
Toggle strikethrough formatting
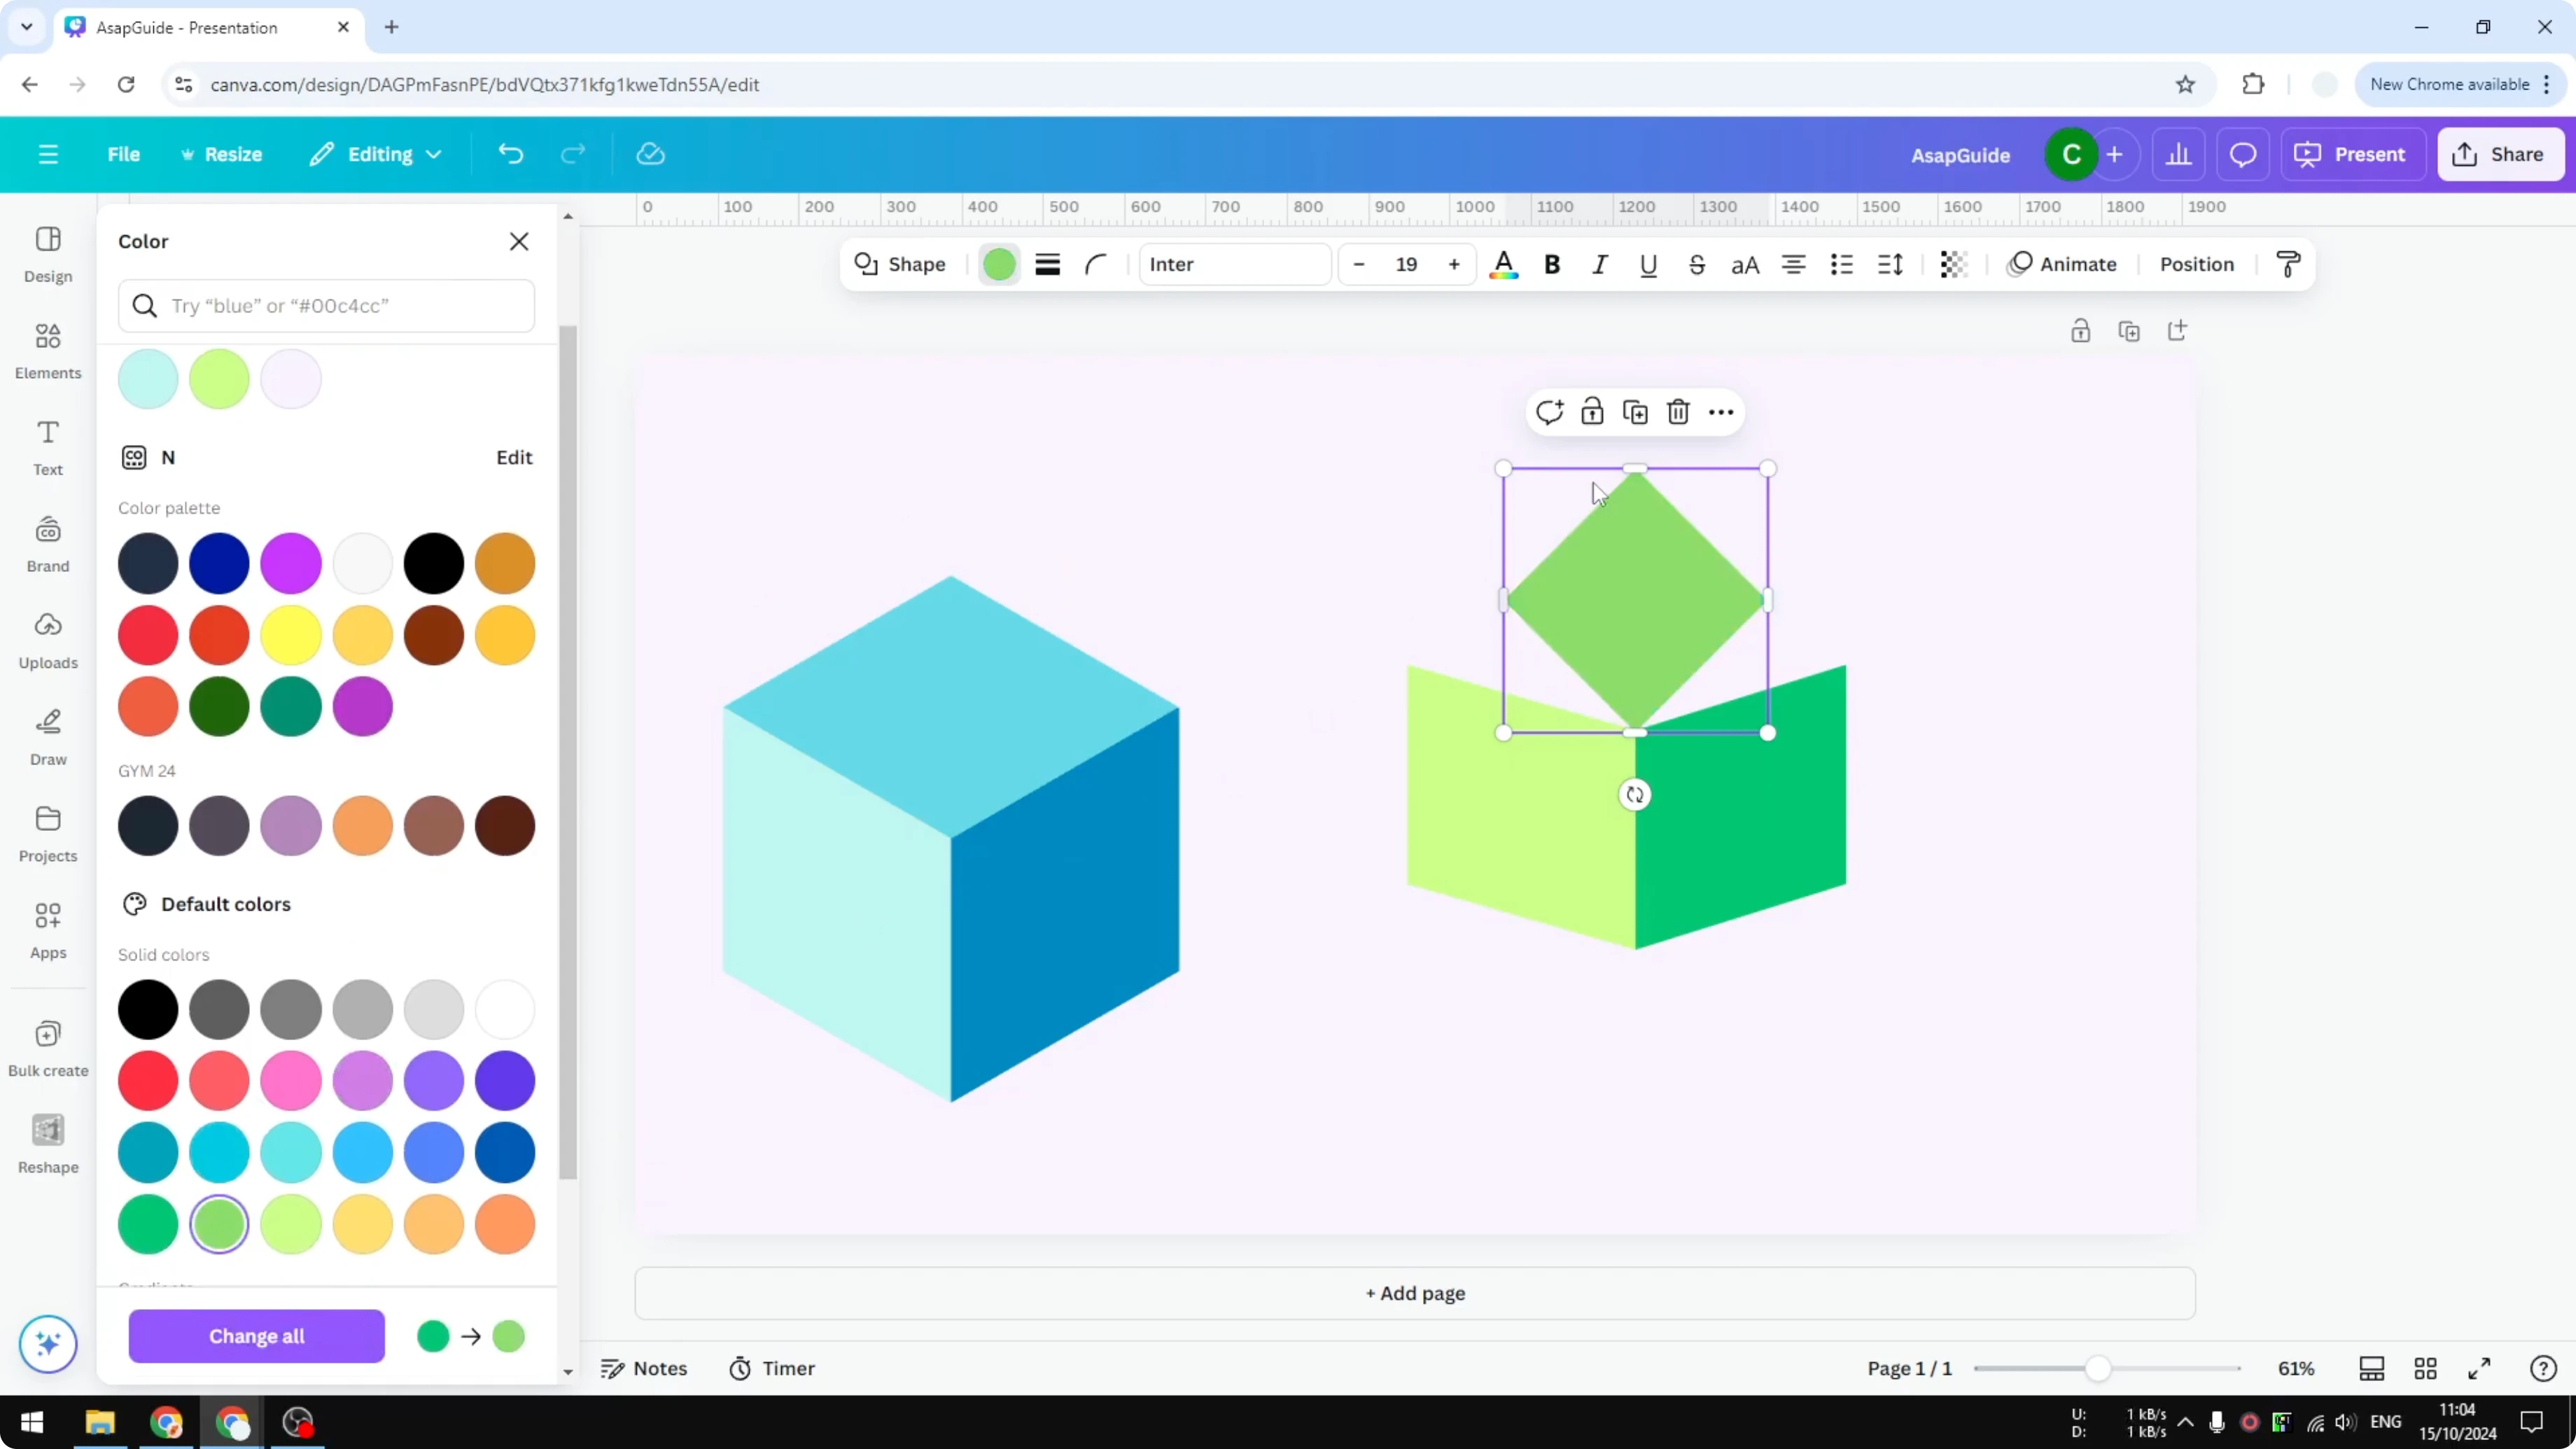tap(1697, 264)
